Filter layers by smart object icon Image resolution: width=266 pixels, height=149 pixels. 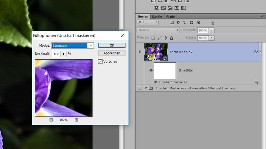198,23
